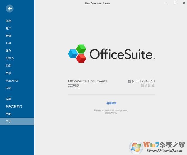Open 设置 from the sidebar
This screenshot has height=155, width=187.
point(8,99)
